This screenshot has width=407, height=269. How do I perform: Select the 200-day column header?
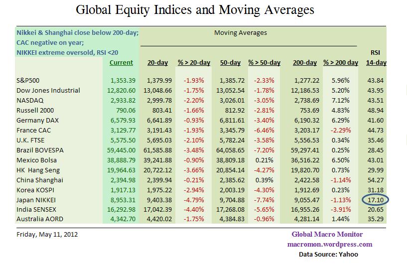pyautogui.click(x=305, y=63)
